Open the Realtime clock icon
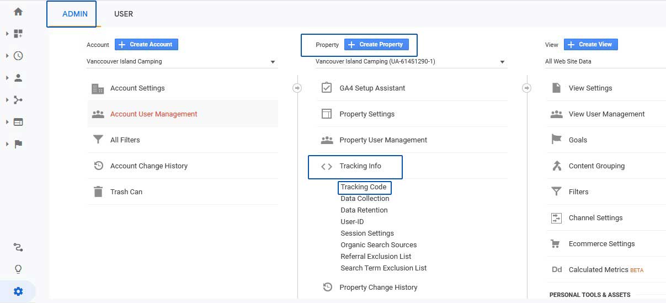Viewport: 666px width, 303px height. 18,56
